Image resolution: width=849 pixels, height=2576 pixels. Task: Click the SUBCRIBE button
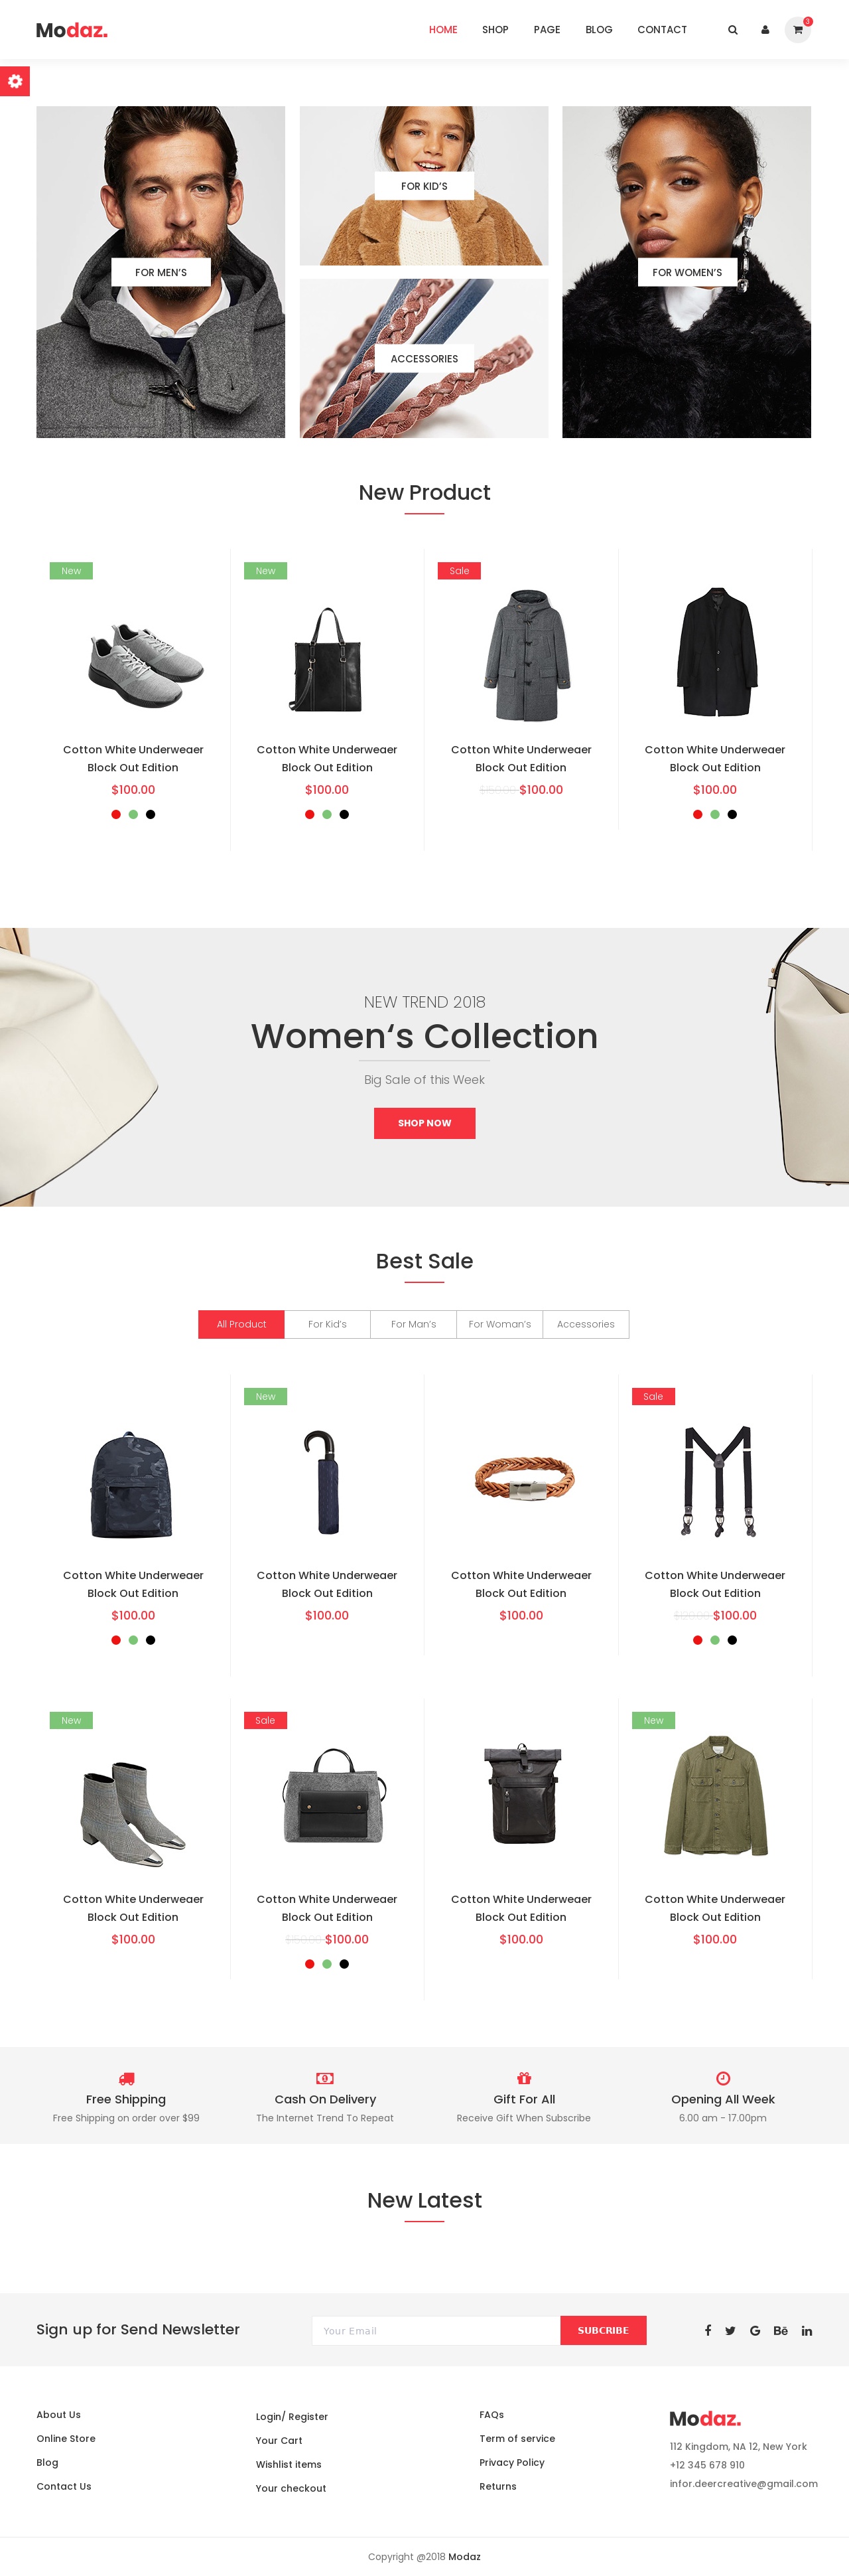click(x=604, y=2330)
